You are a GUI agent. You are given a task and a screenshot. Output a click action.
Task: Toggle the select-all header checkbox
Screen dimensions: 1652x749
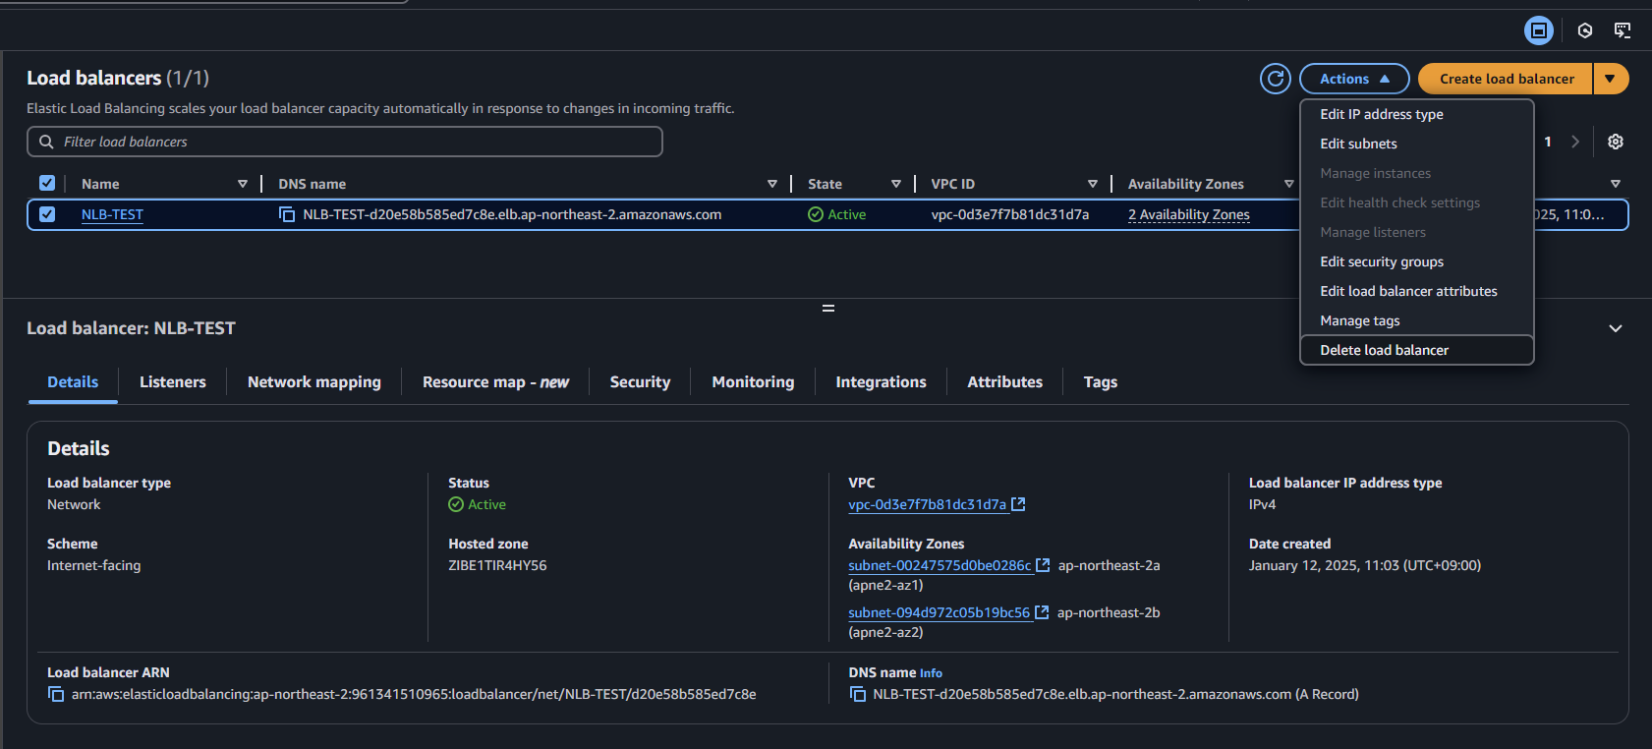click(47, 183)
